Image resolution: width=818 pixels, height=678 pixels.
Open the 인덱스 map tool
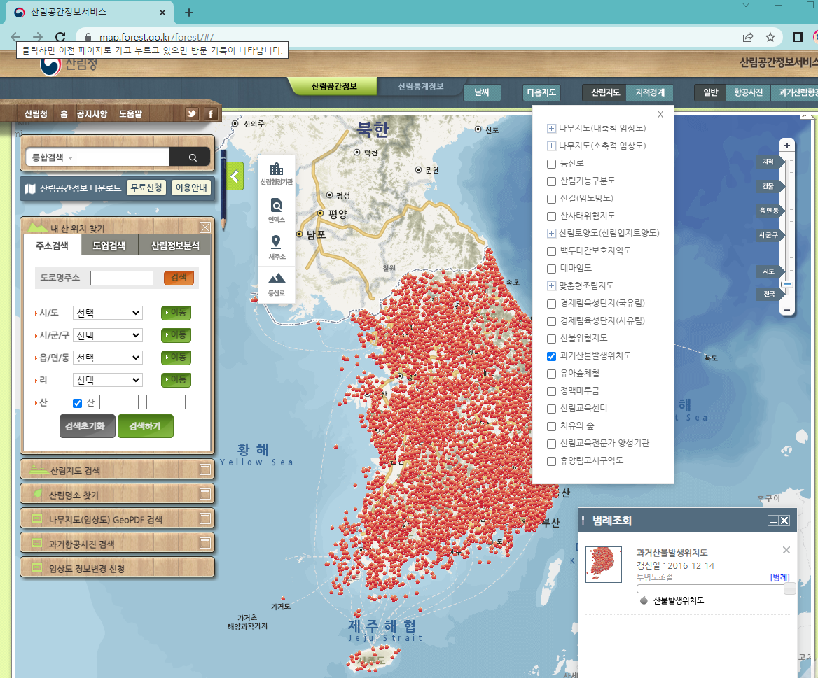point(277,211)
